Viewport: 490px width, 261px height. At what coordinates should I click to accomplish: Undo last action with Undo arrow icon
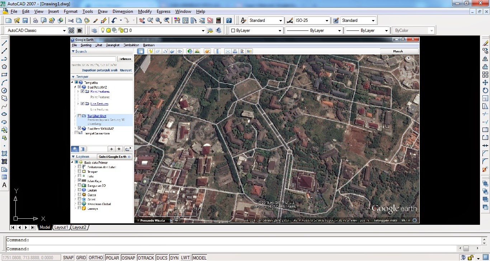[x=114, y=20]
